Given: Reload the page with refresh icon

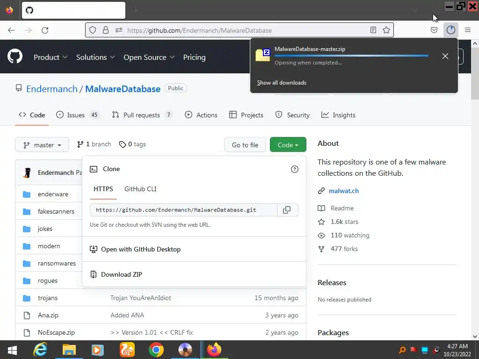Looking at the screenshot, I should [45, 30].
